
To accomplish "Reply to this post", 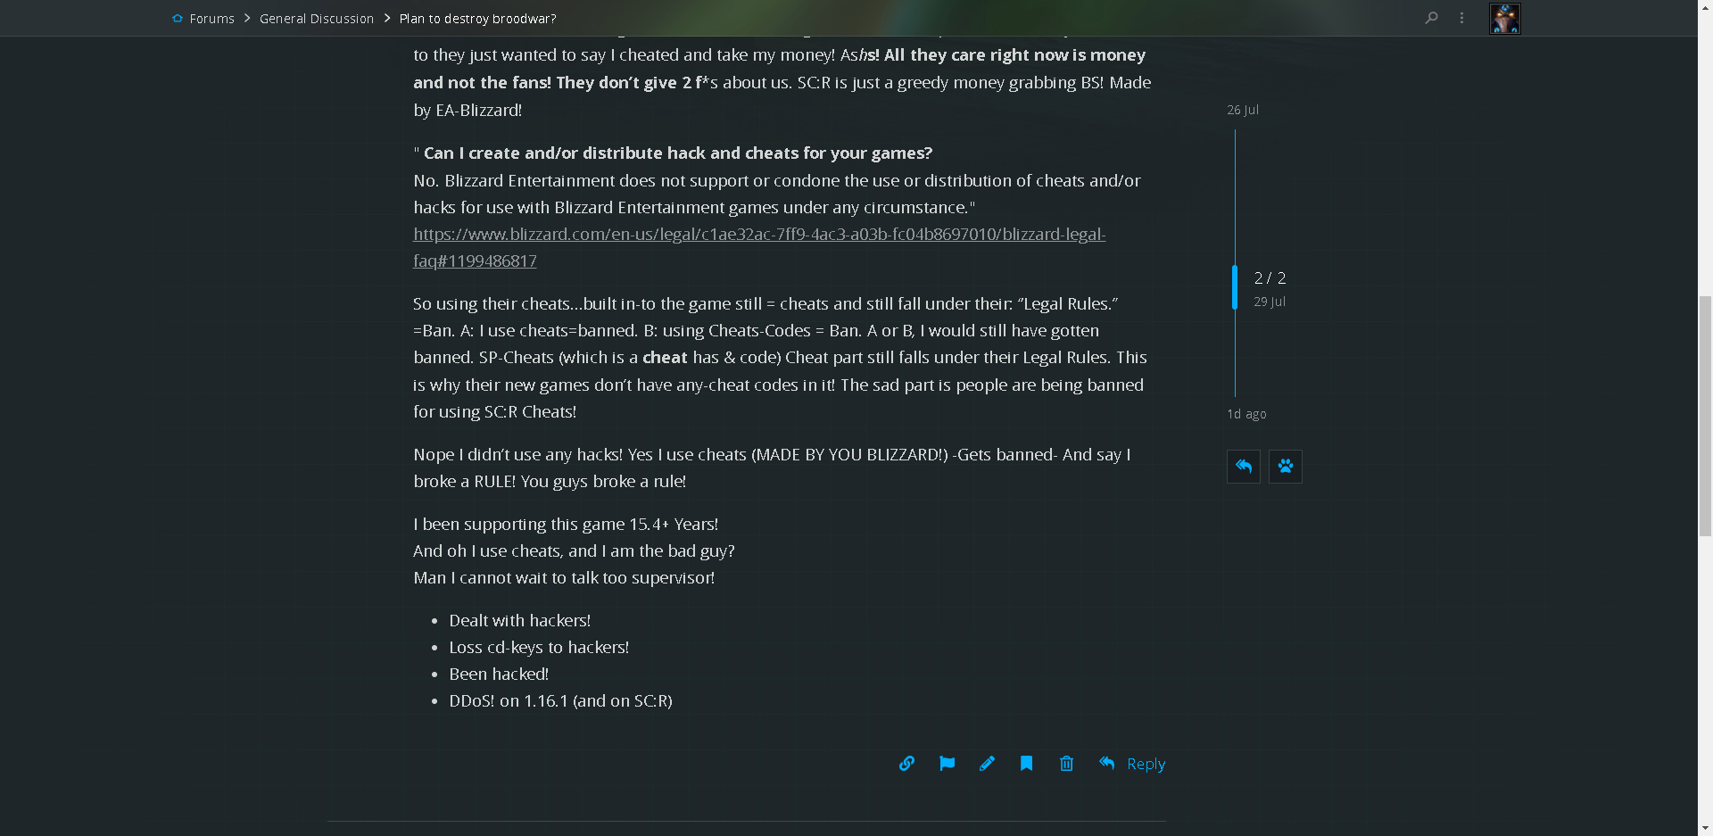I will point(1132,764).
